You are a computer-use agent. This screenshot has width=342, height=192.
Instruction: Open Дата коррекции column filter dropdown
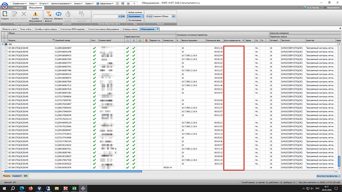(243, 40)
